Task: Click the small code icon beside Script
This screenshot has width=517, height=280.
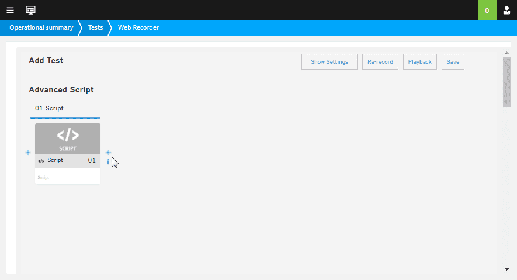Action: point(41,161)
